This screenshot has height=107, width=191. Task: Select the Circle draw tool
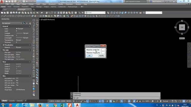point(19,16)
